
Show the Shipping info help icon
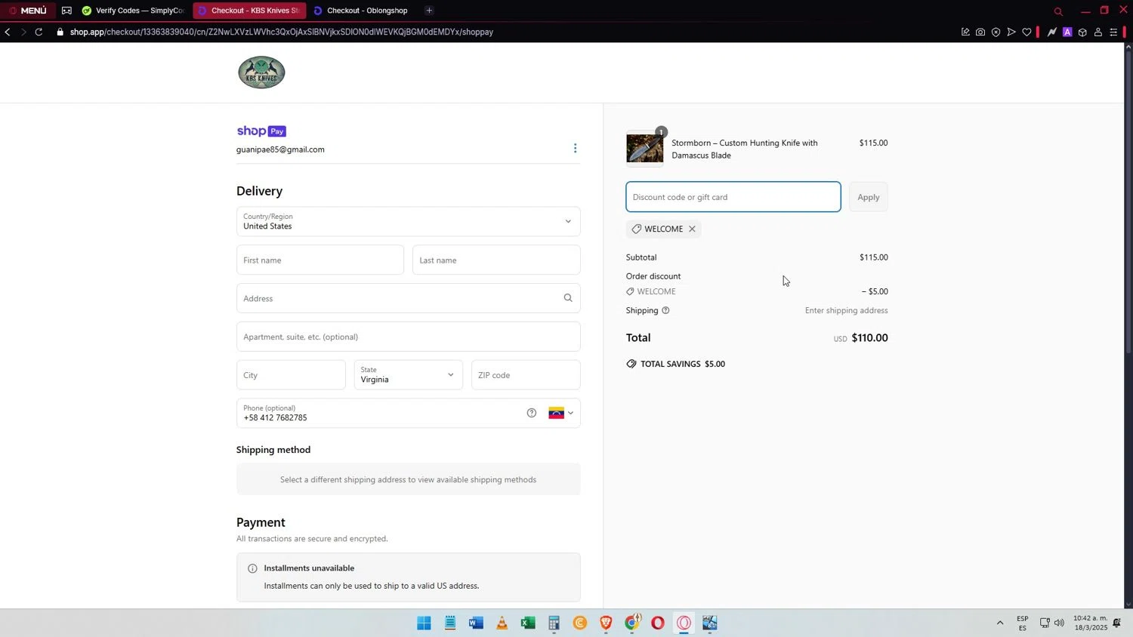[x=665, y=310]
